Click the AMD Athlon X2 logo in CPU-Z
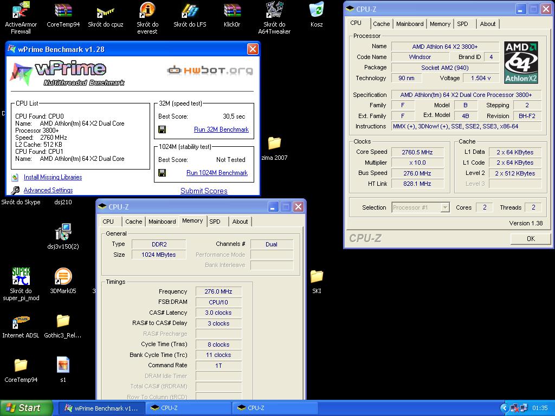This screenshot has height=416, width=555. (x=521, y=62)
